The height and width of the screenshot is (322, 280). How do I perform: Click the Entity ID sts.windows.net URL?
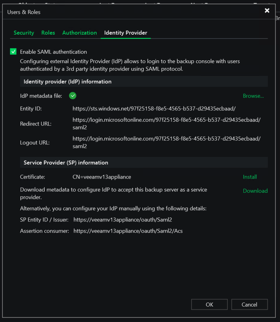tap(154, 108)
